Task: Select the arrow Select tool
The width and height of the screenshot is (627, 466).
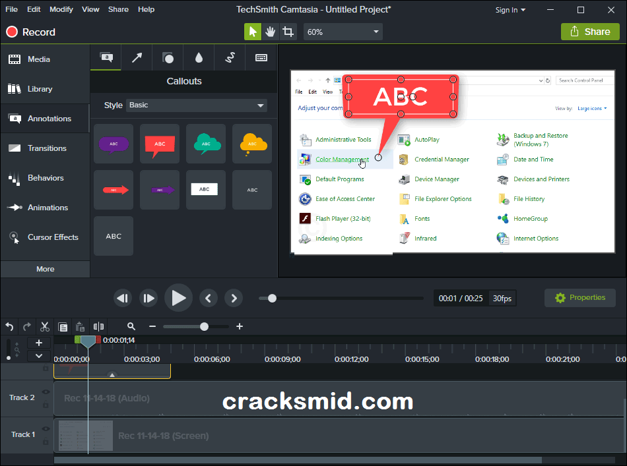Action: (x=253, y=32)
